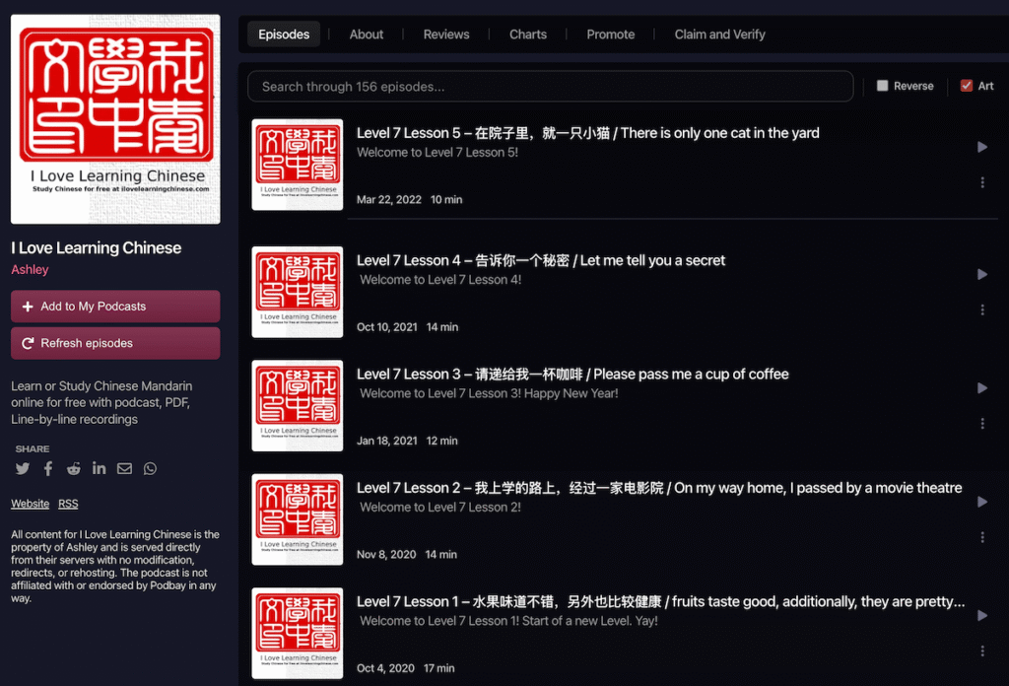Click date 'Oct 4, 2020'
Viewport: 1009px width, 686px height.
(x=385, y=668)
